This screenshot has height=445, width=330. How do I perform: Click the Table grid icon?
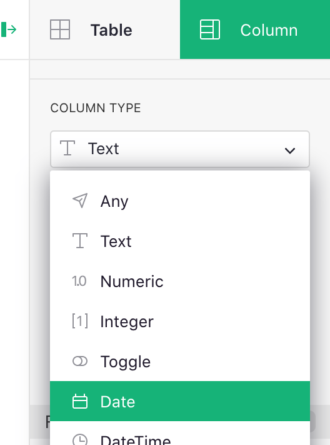(x=60, y=29)
